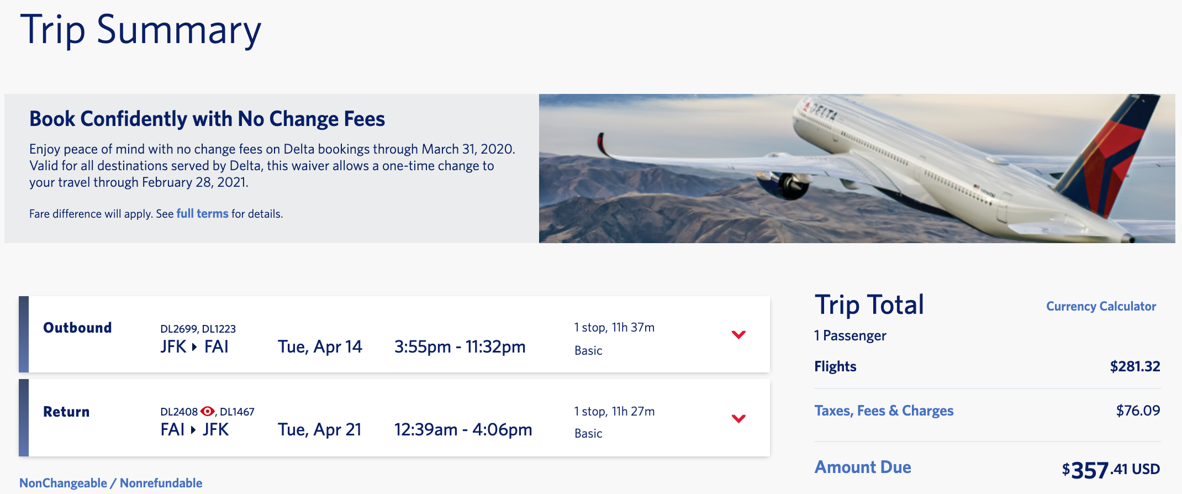Expand the Return flight details chevron

(x=738, y=418)
